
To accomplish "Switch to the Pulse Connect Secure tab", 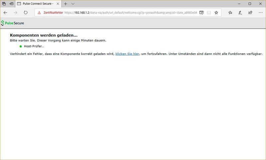I will pyautogui.click(x=38, y=4).
